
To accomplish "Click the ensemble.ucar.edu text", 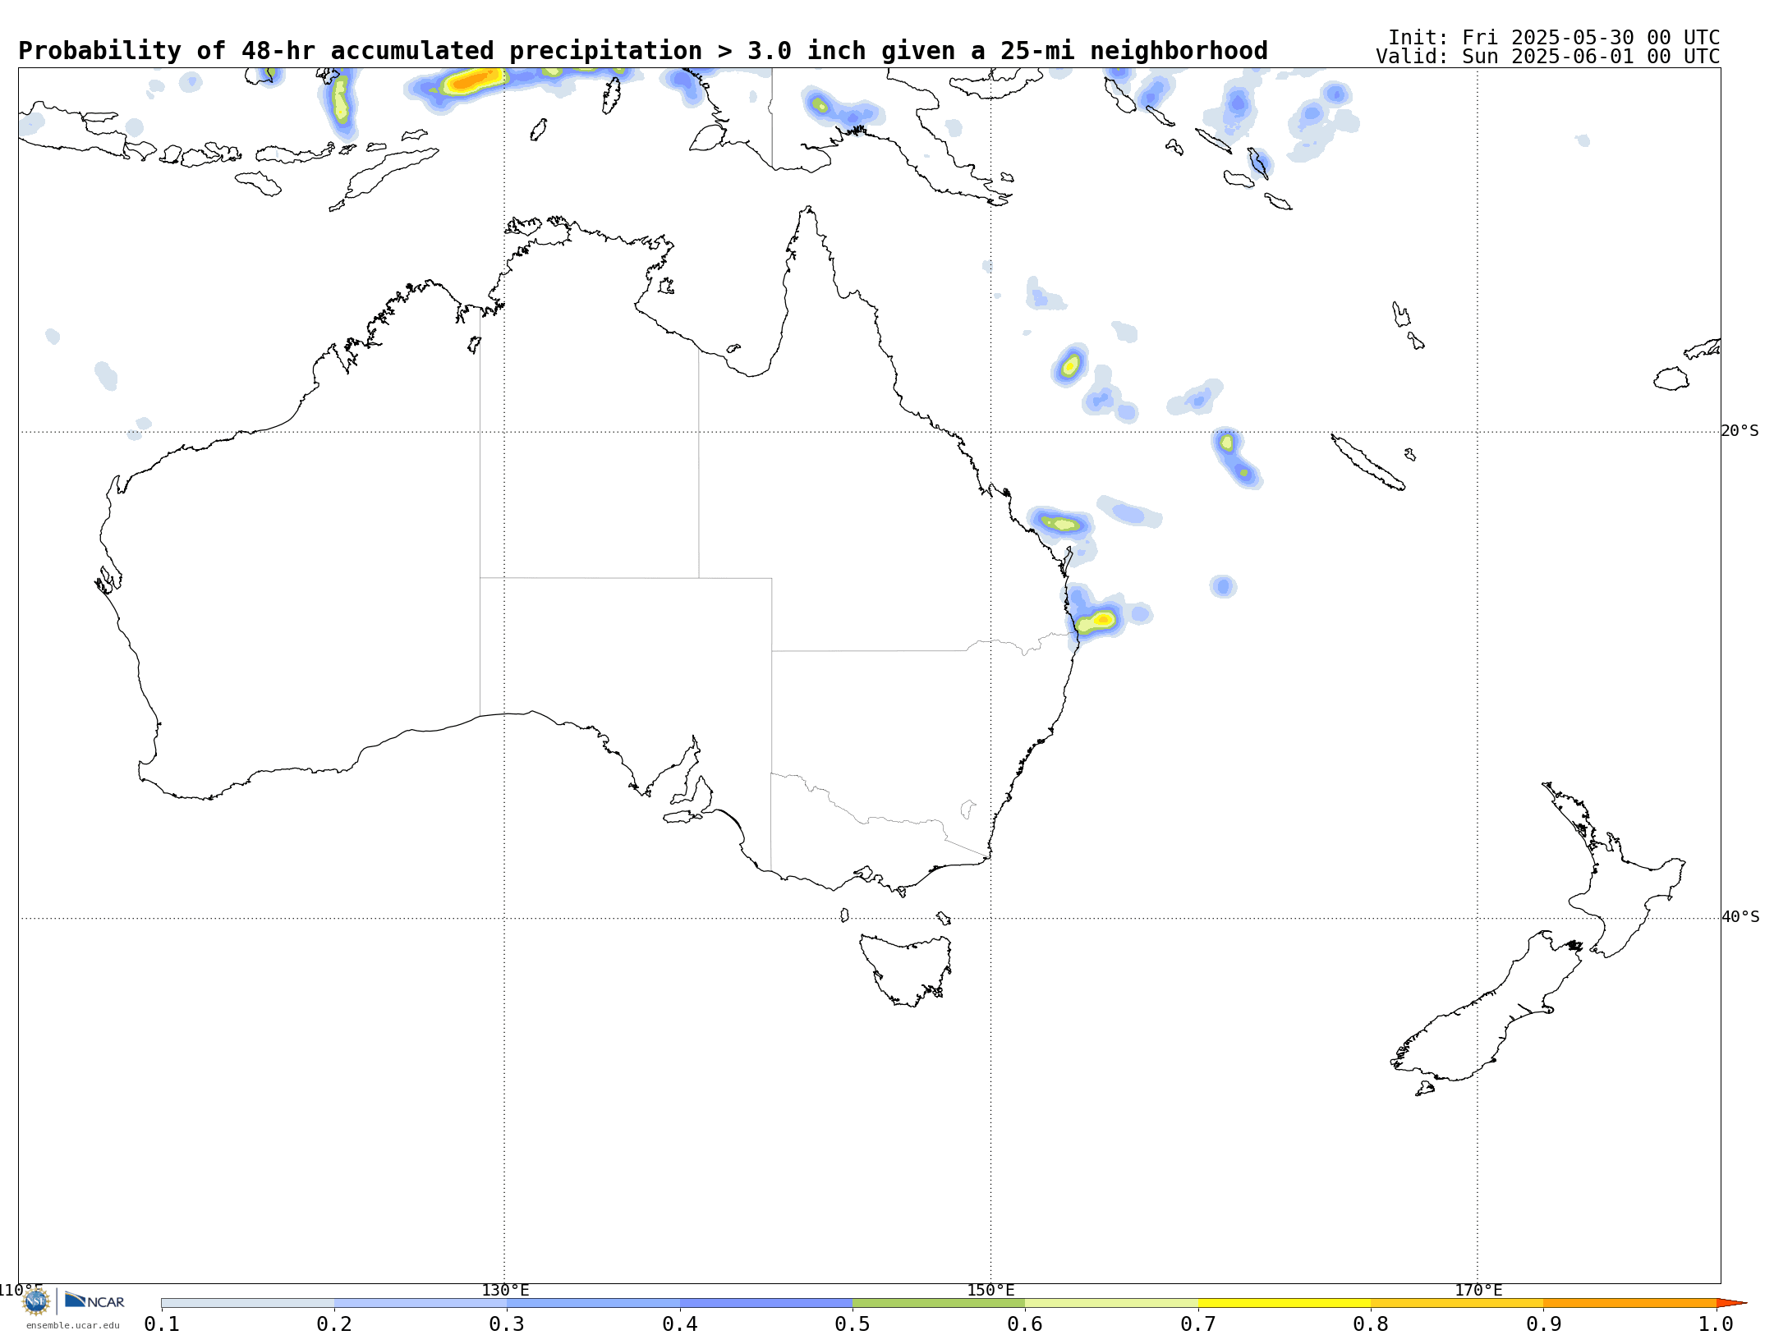I will pos(72,1325).
